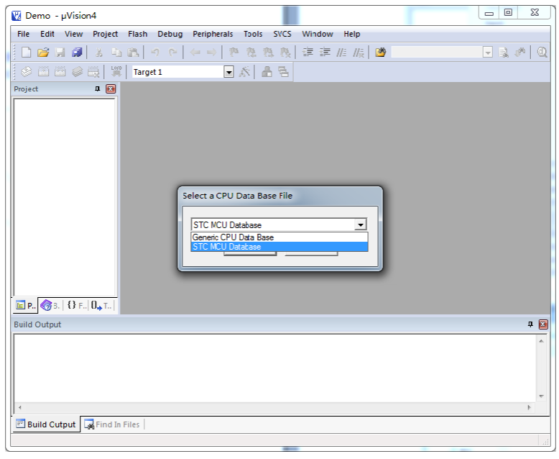
Task: Open the Tools menu
Action: click(253, 34)
